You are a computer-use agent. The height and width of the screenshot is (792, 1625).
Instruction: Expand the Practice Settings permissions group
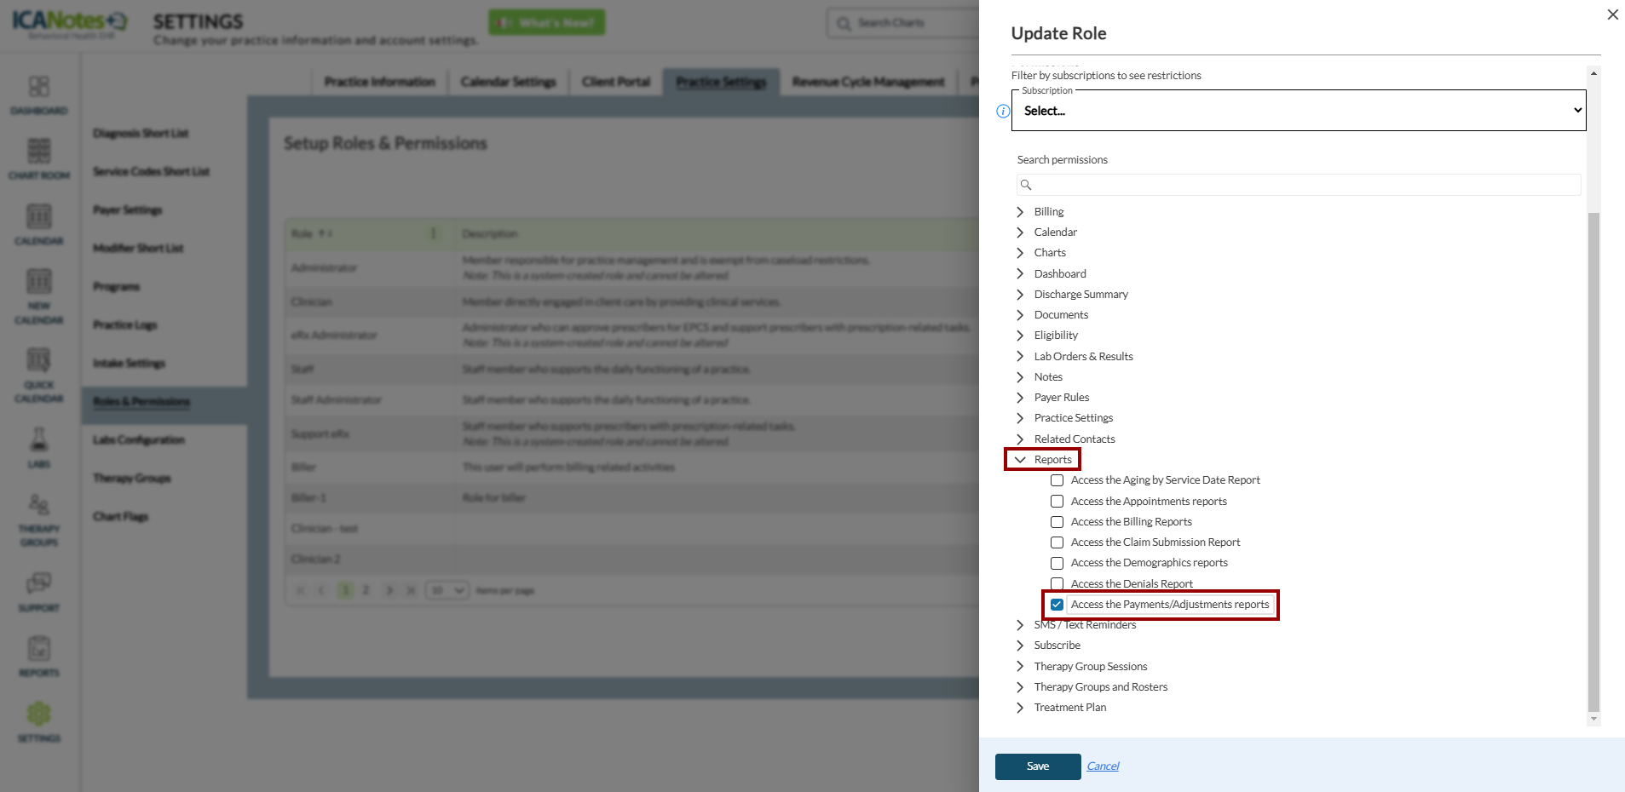pyautogui.click(x=1020, y=418)
